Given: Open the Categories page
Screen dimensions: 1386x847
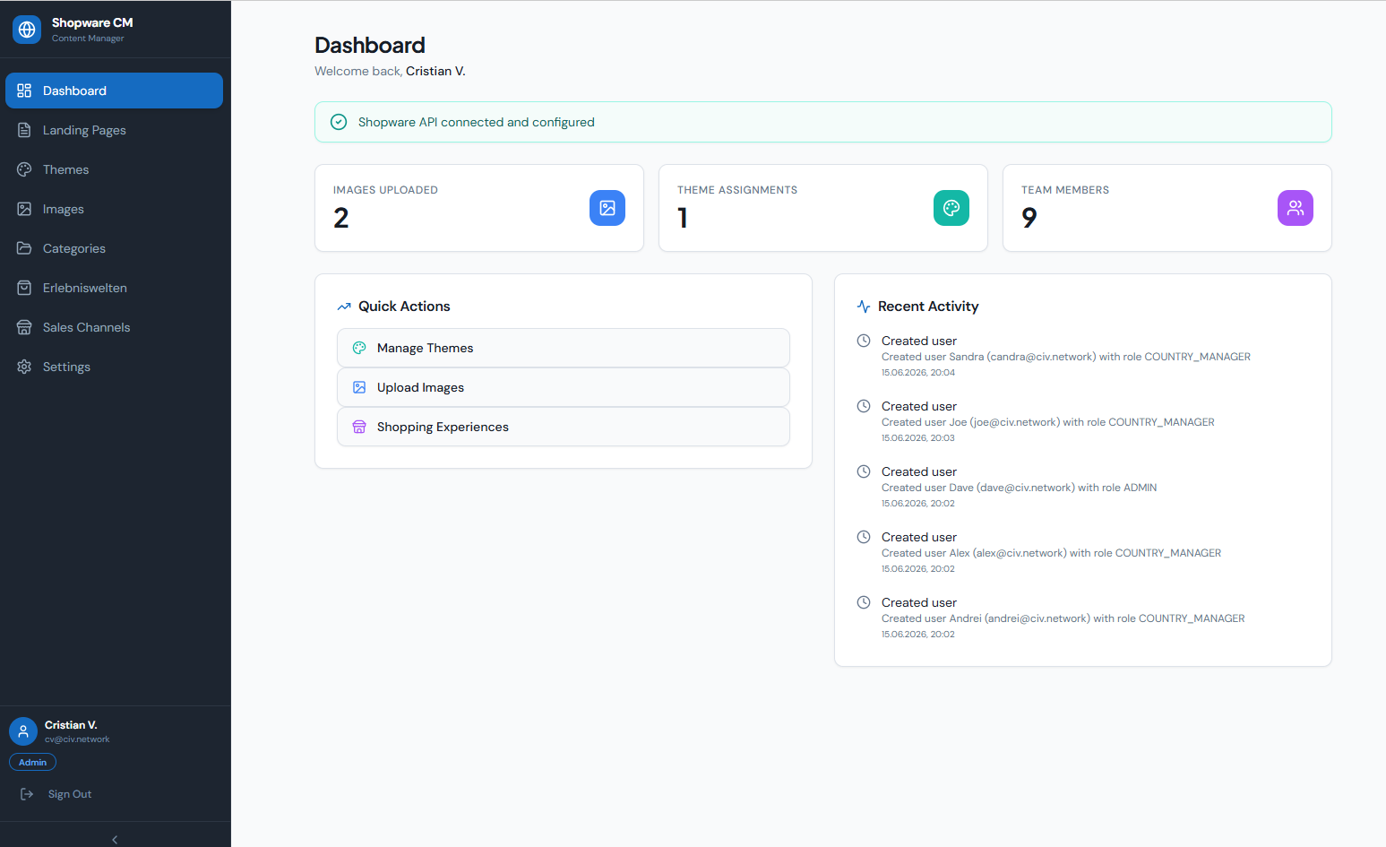Looking at the screenshot, I should click(x=115, y=248).
